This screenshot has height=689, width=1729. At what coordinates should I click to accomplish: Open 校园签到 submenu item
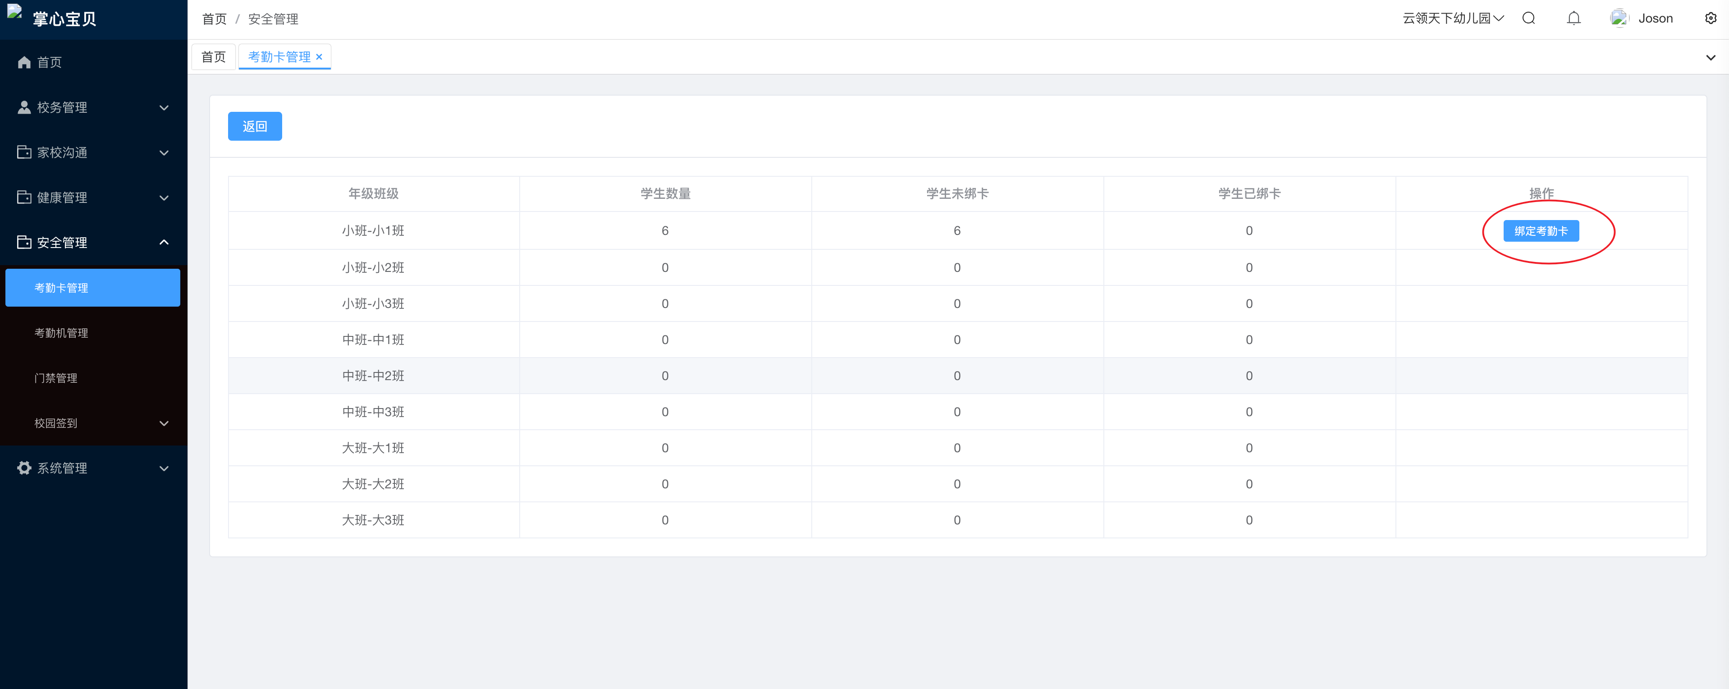[93, 423]
